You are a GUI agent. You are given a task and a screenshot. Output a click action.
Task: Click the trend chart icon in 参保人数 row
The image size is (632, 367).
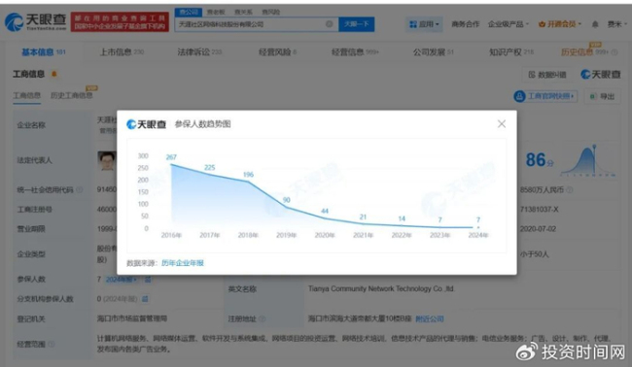click(x=148, y=280)
